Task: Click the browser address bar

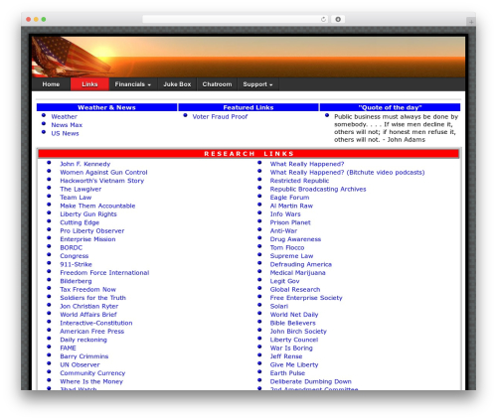Action: [236, 19]
